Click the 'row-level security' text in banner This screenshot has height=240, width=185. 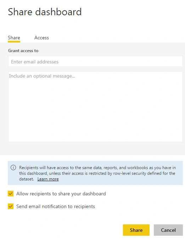pos(129,173)
